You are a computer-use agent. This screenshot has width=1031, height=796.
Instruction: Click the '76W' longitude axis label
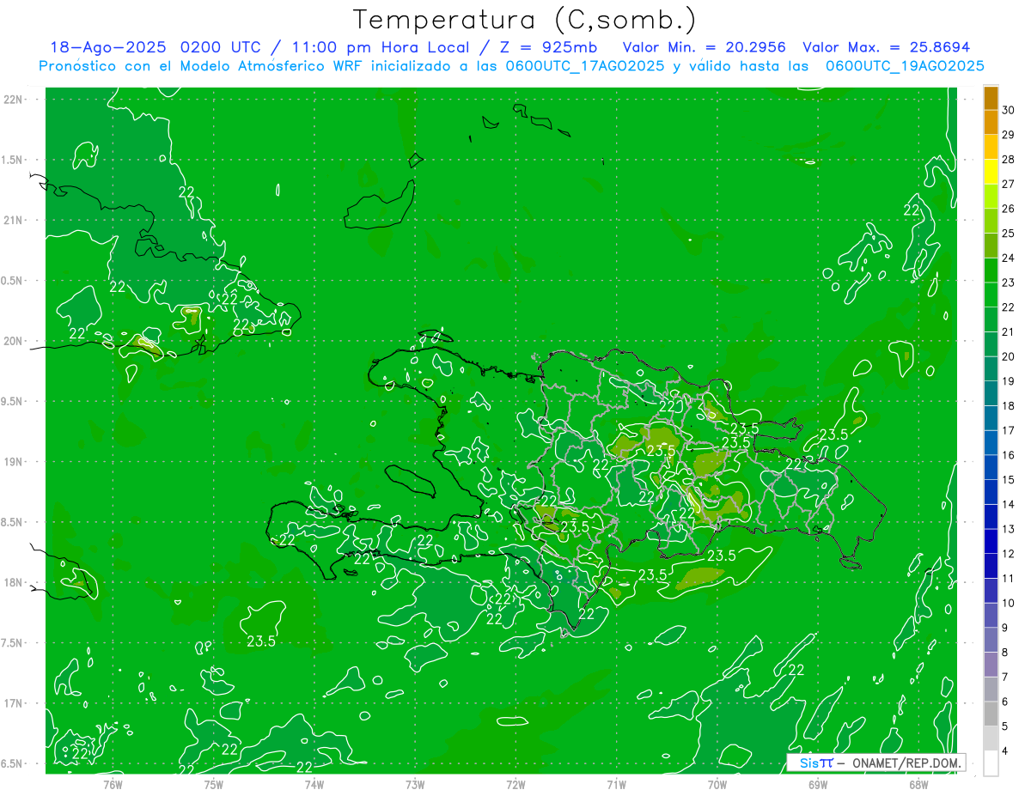pyautogui.click(x=113, y=784)
